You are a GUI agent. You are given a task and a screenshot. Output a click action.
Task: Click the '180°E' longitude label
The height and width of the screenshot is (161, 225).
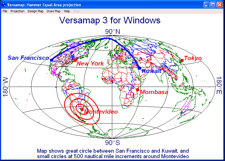tap(219, 85)
